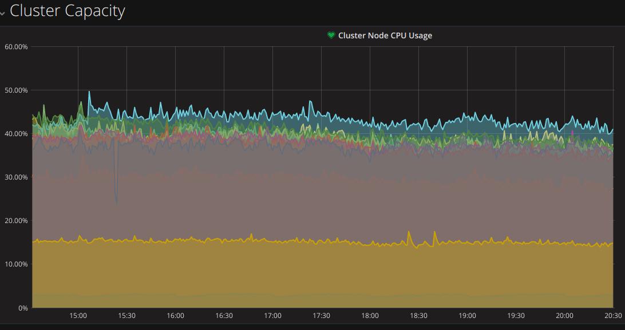Collapse the Cluster Capacity row chevron
Screen dimensions: 625x330
click(2, 13)
